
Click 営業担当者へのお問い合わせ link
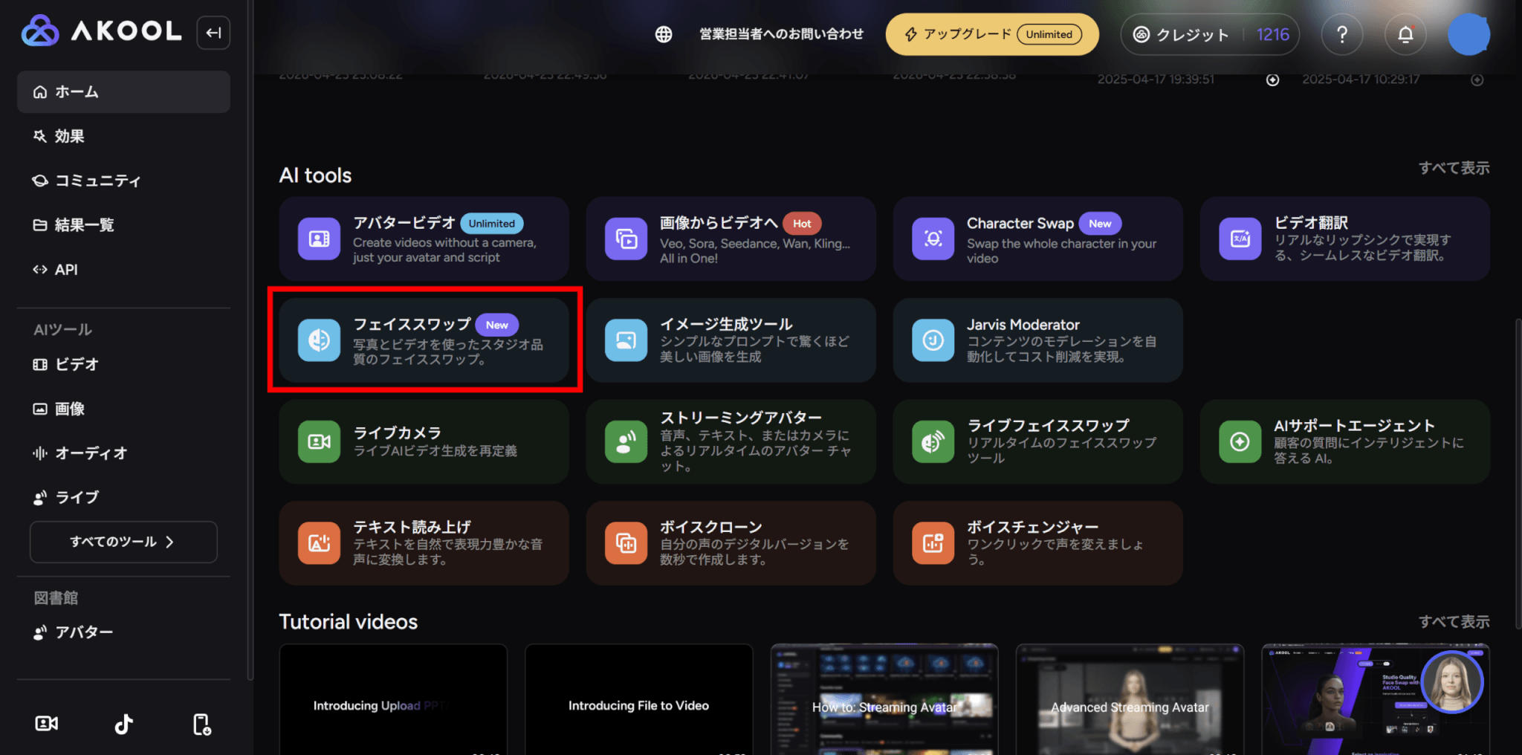click(781, 34)
